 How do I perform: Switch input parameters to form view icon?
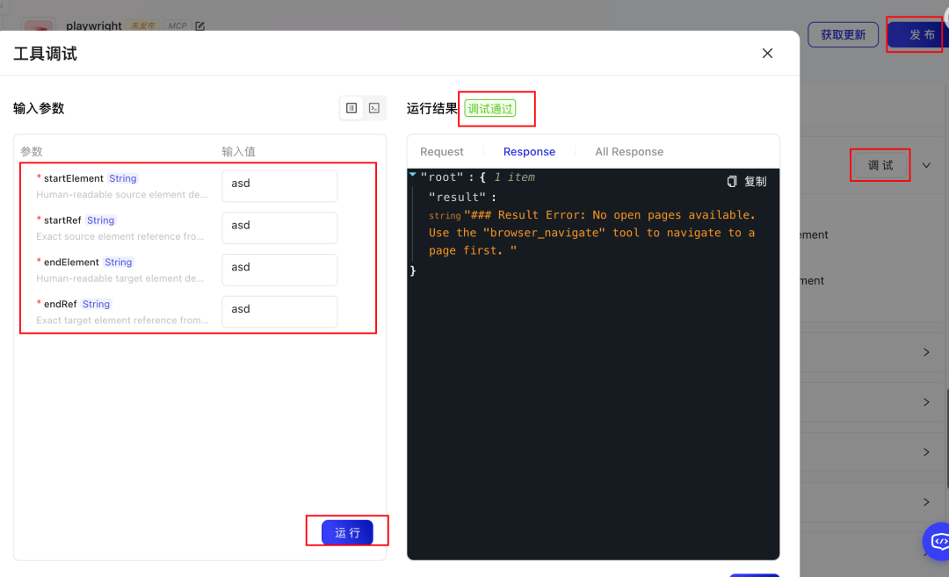(351, 108)
